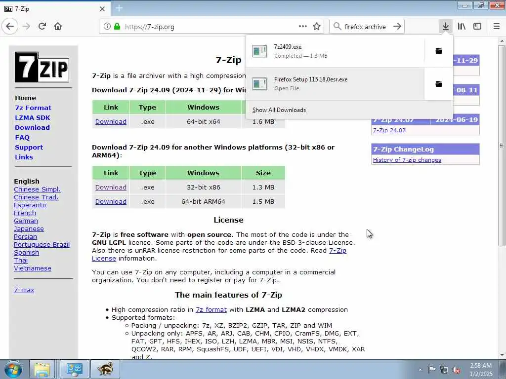Viewport: 506px width, 379px height.
Task: Switch language to Esperanto
Action: coord(30,205)
